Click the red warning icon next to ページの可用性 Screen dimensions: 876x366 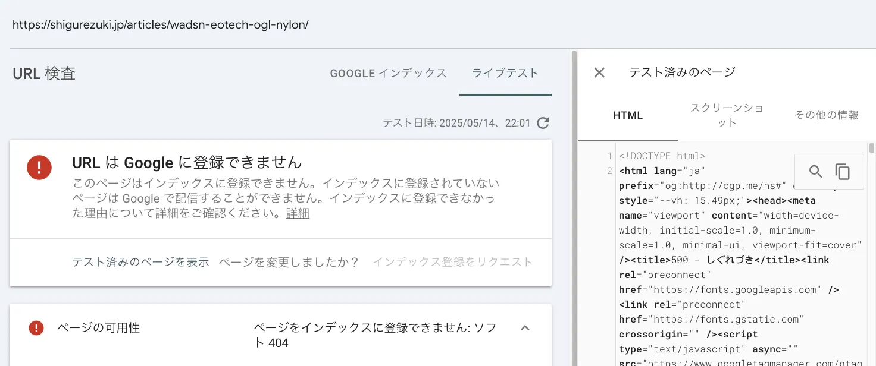pos(36,328)
